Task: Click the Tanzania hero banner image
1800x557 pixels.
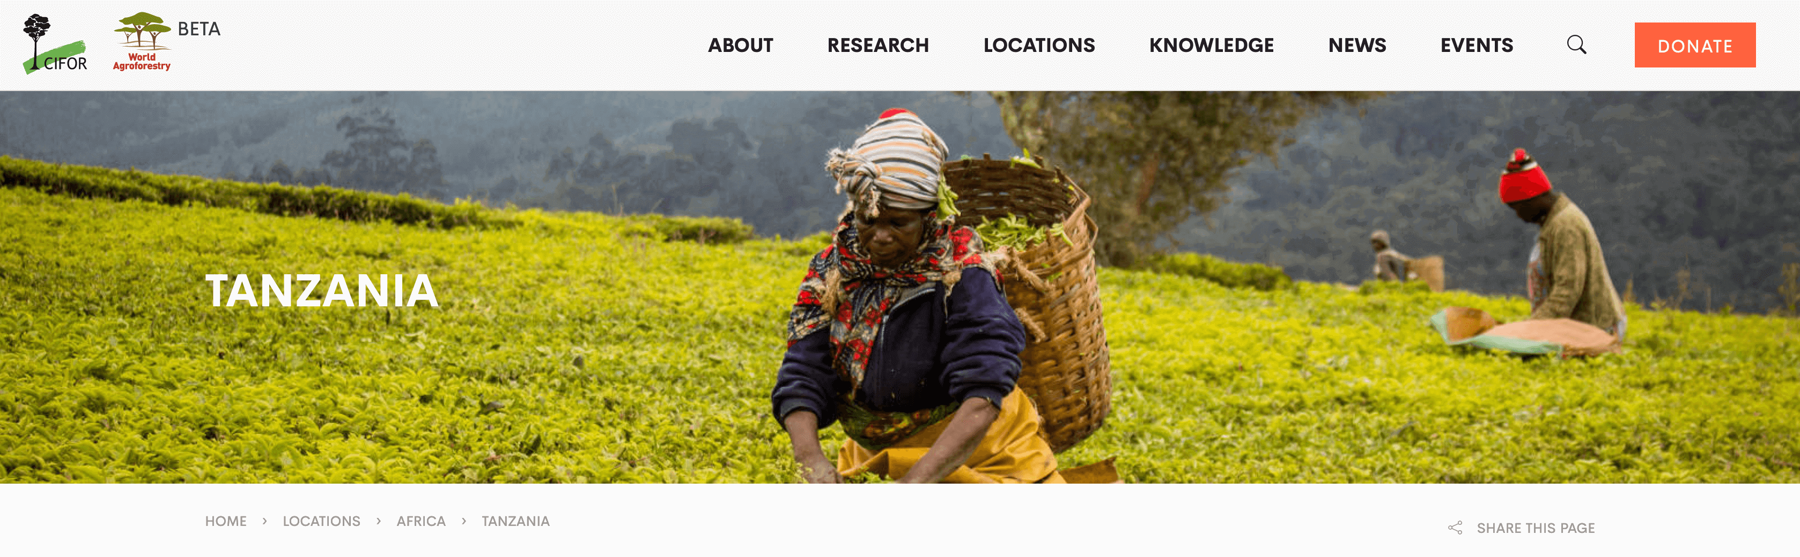Action: (900, 287)
